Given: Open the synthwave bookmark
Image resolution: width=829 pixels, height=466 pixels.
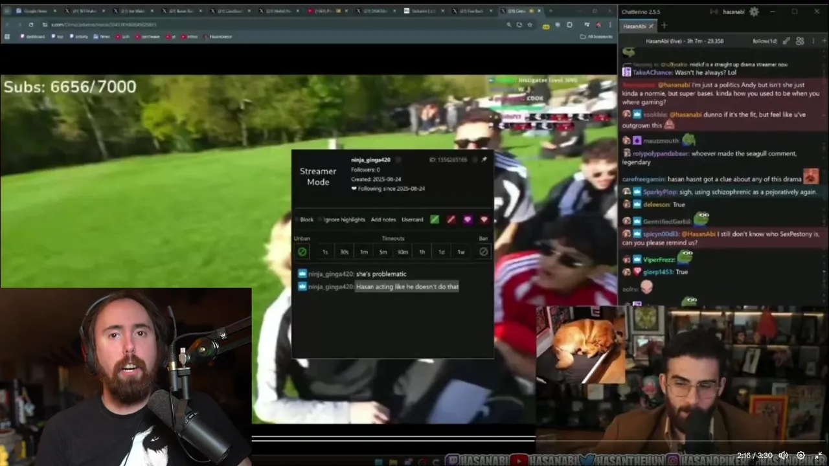Looking at the screenshot, I should tap(147, 36).
